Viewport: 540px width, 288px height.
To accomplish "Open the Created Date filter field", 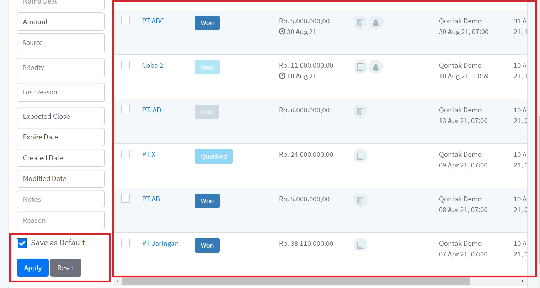I will click(x=60, y=158).
